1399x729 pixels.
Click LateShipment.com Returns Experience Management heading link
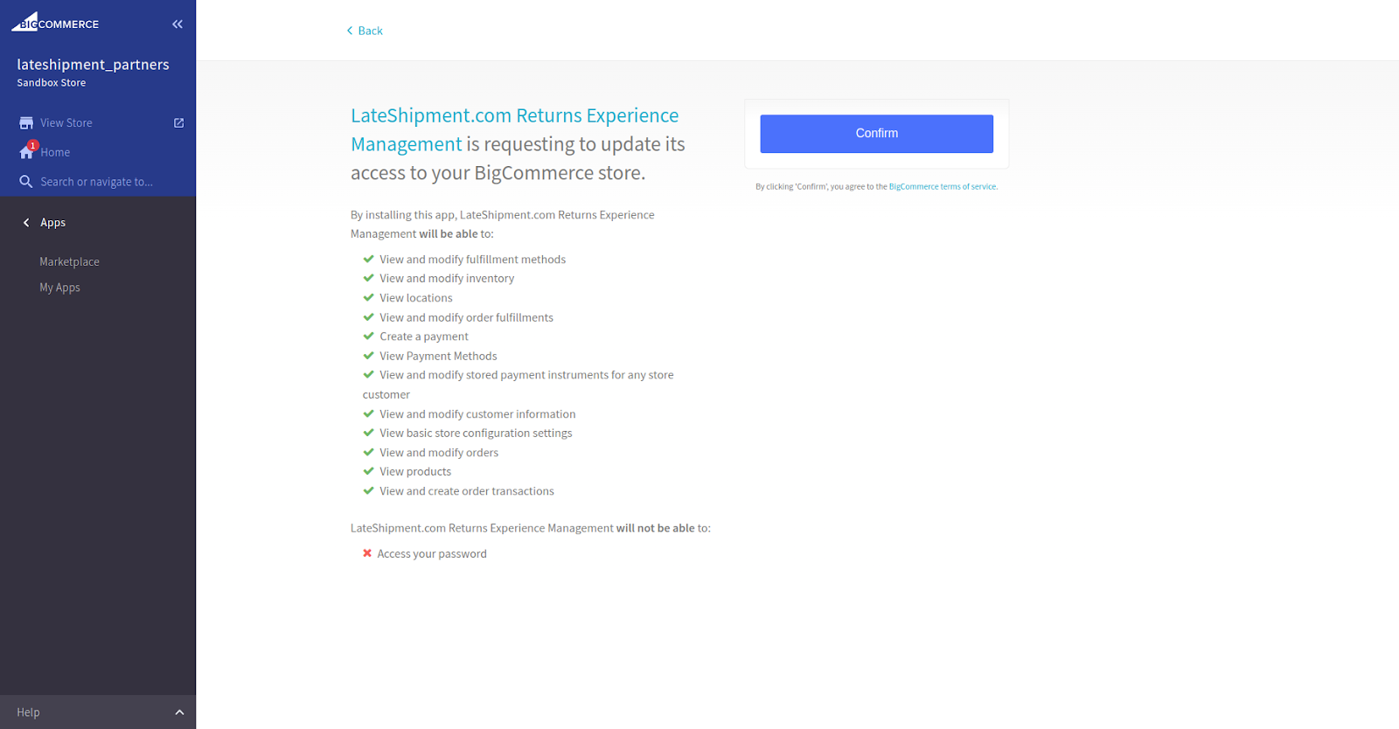pyautogui.click(x=514, y=129)
